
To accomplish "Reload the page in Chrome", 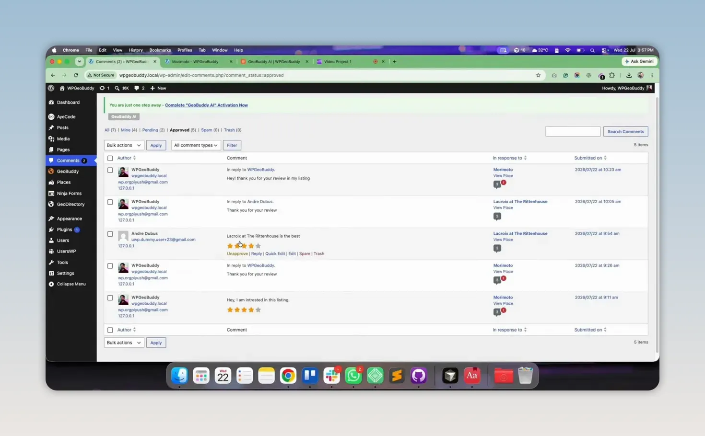I will tap(76, 75).
